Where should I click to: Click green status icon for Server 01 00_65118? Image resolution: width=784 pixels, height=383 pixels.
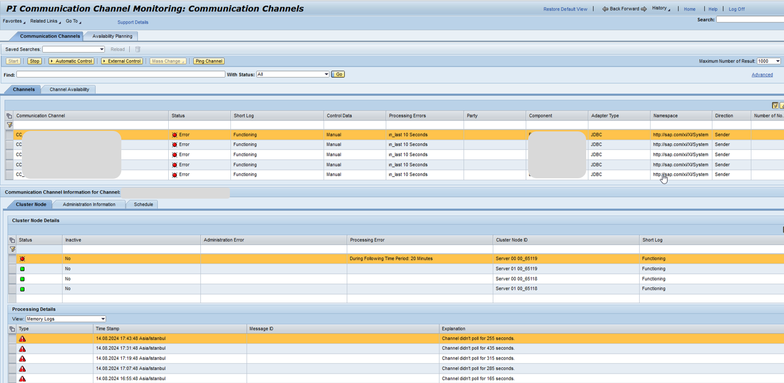[22, 289]
